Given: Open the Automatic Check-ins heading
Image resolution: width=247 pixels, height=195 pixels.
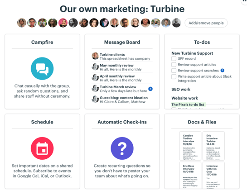Looking at the screenshot, I should pyautogui.click(x=122, y=122).
